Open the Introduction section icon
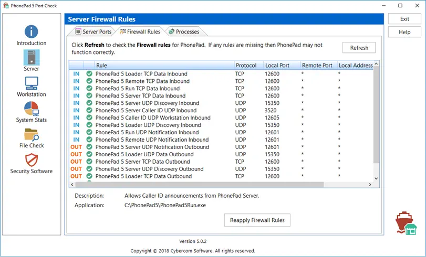426x257 pixels. (x=31, y=32)
